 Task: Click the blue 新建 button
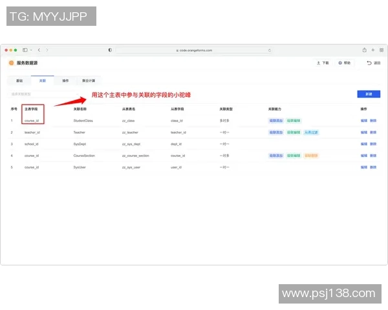pyautogui.click(x=369, y=94)
